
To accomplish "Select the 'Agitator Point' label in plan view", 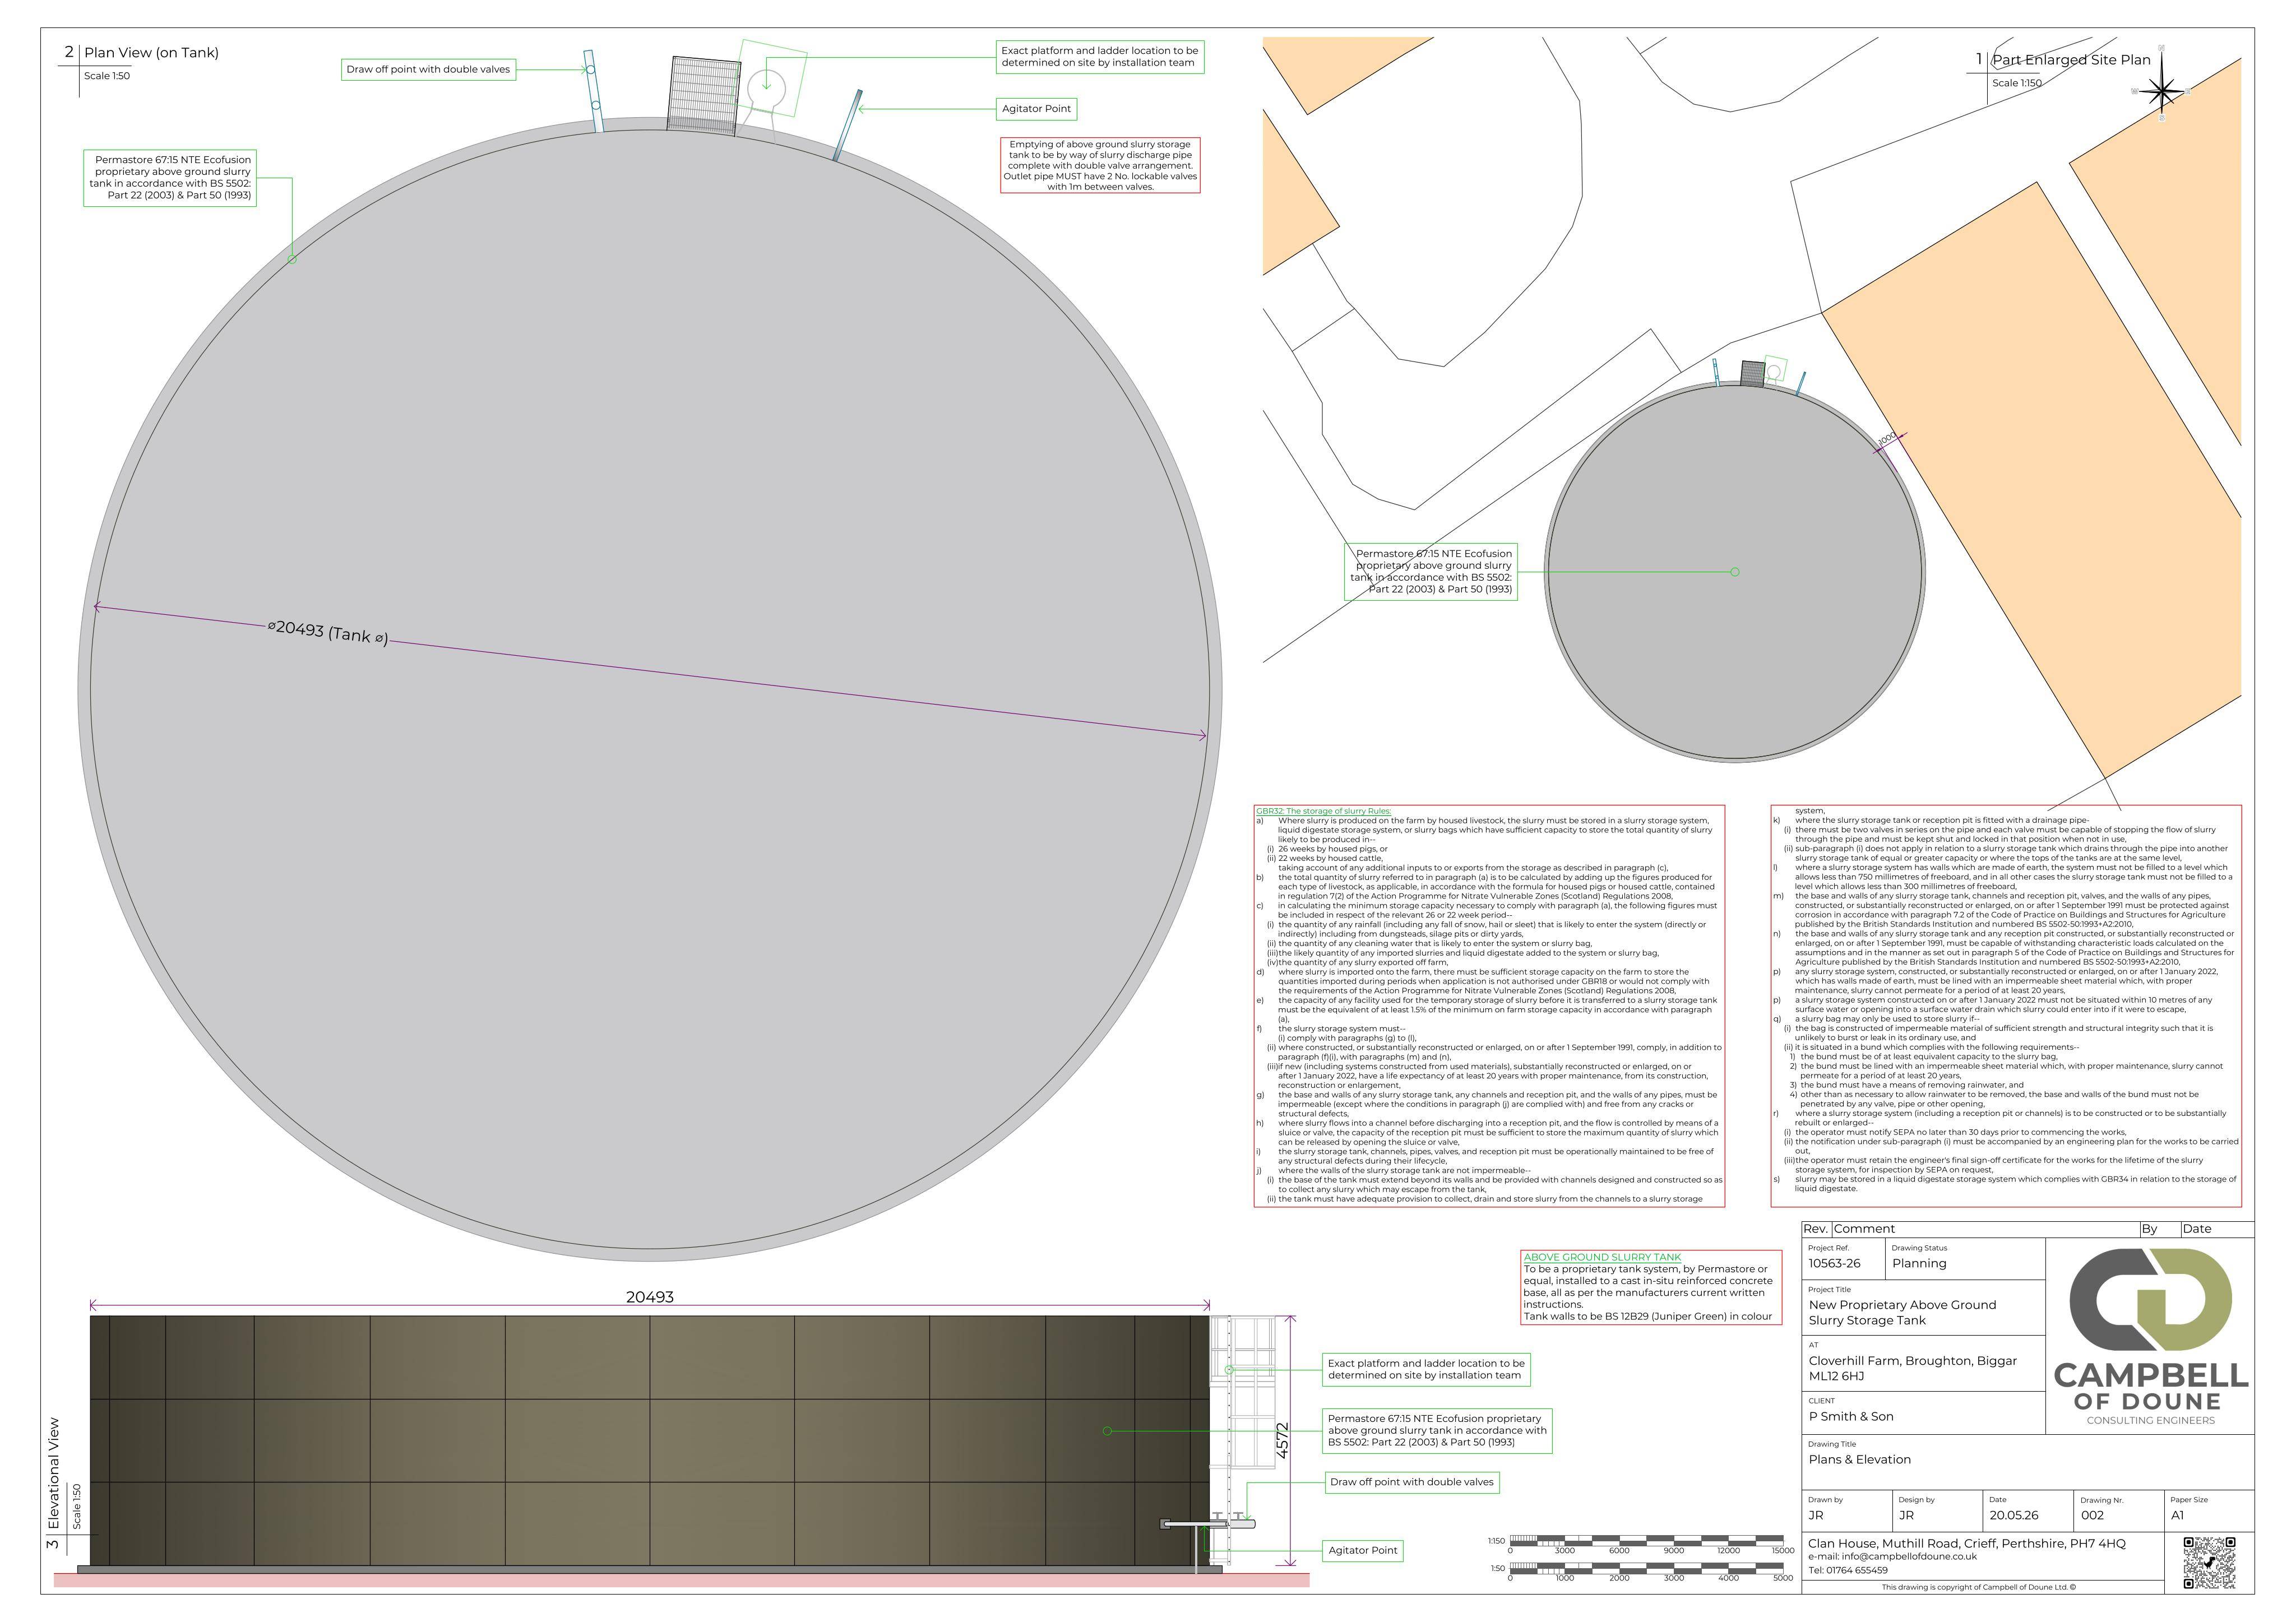I will (1036, 108).
